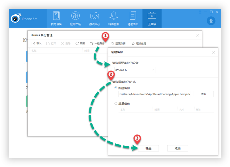Click the 浏览 browse button
Viewport: 230px width, 167px height.
tap(203, 94)
